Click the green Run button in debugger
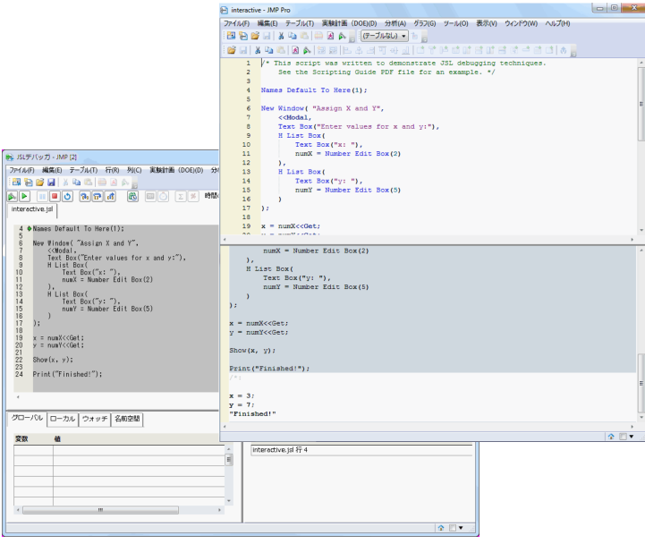 24,196
